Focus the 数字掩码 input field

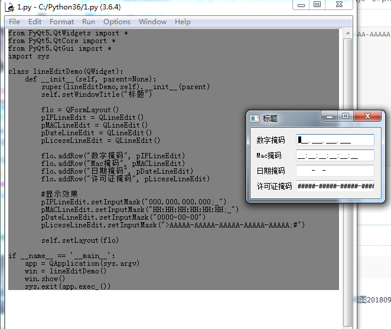tap(335, 140)
